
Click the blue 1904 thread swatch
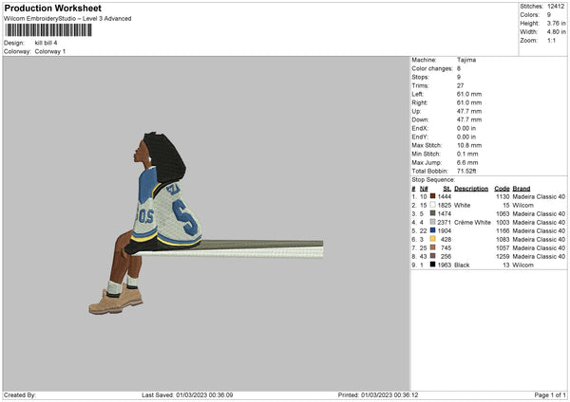coord(432,230)
